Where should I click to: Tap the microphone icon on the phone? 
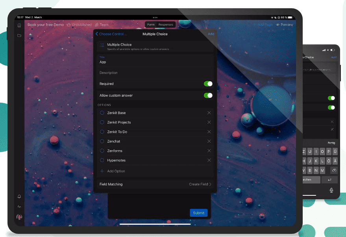coord(331,190)
